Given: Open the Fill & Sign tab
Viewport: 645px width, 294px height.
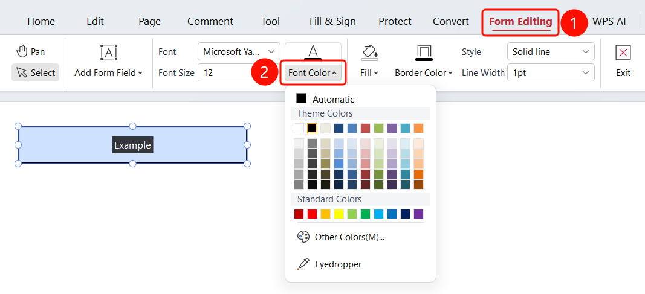Looking at the screenshot, I should [x=333, y=21].
